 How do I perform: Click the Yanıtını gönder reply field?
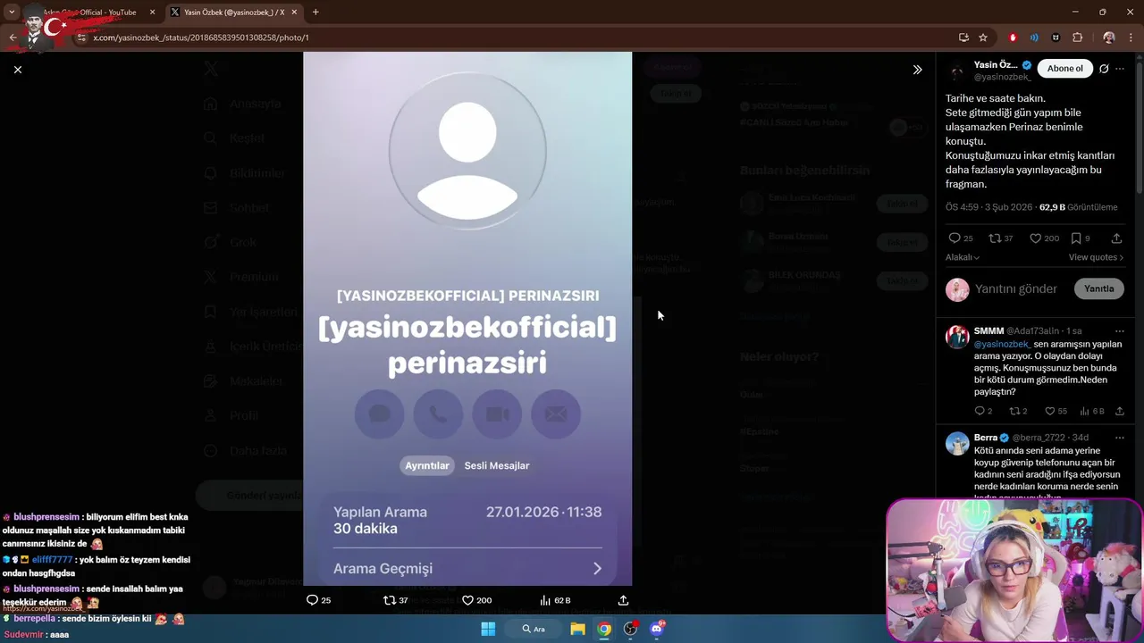coord(1016,288)
